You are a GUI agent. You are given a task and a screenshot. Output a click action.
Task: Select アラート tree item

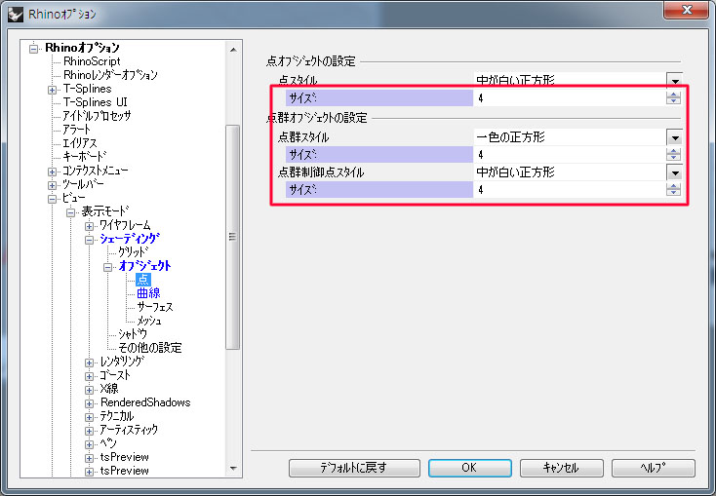(x=77, y=130)
